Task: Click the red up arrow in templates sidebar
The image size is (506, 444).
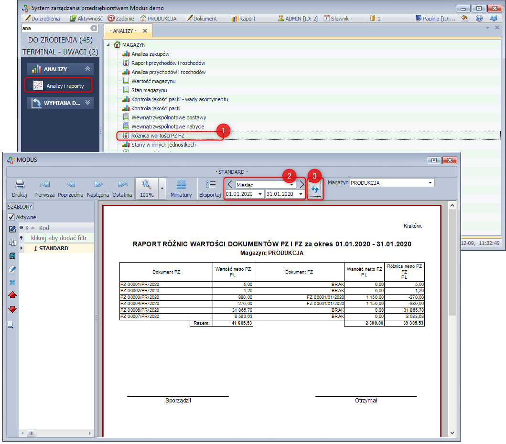Action: [12, 296]
